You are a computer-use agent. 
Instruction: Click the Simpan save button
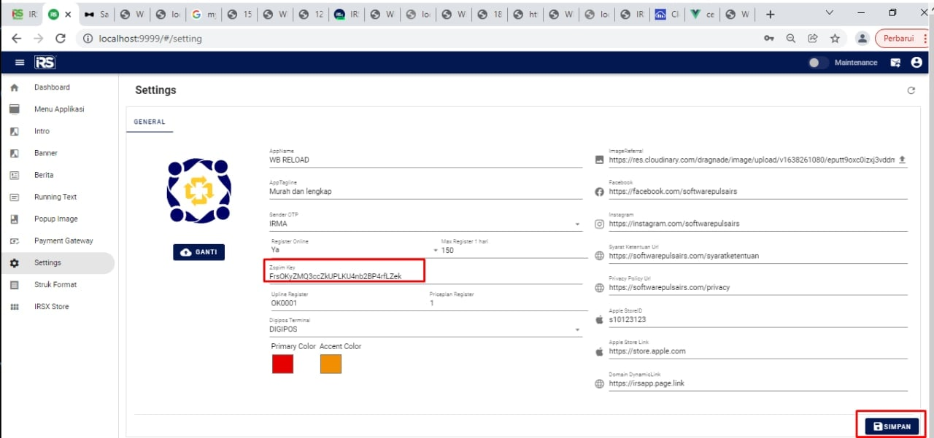coord(892,426)
